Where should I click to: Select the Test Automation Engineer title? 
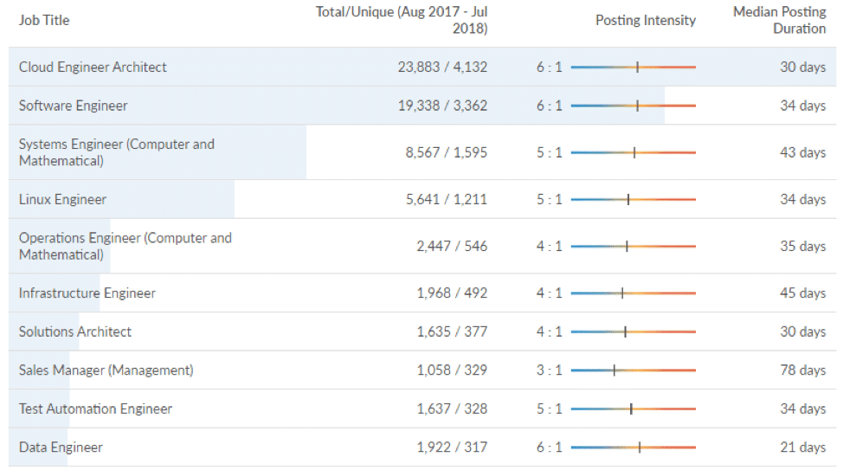pos(95,409)
